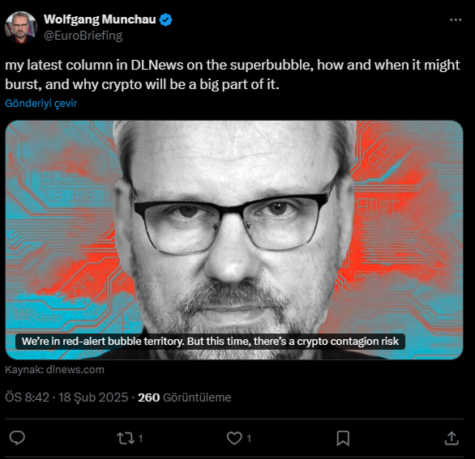Open the @EuroBriefing handle link
The image size is (475, 459).
click(x=83, y=36)
